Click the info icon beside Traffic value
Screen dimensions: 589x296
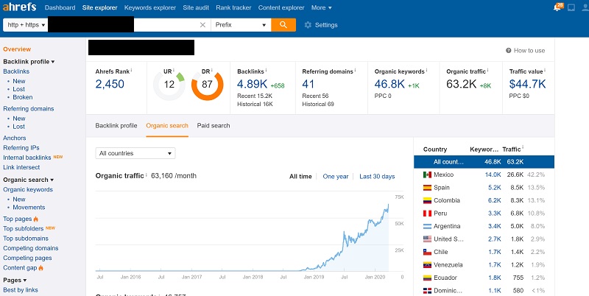point(545,70)
